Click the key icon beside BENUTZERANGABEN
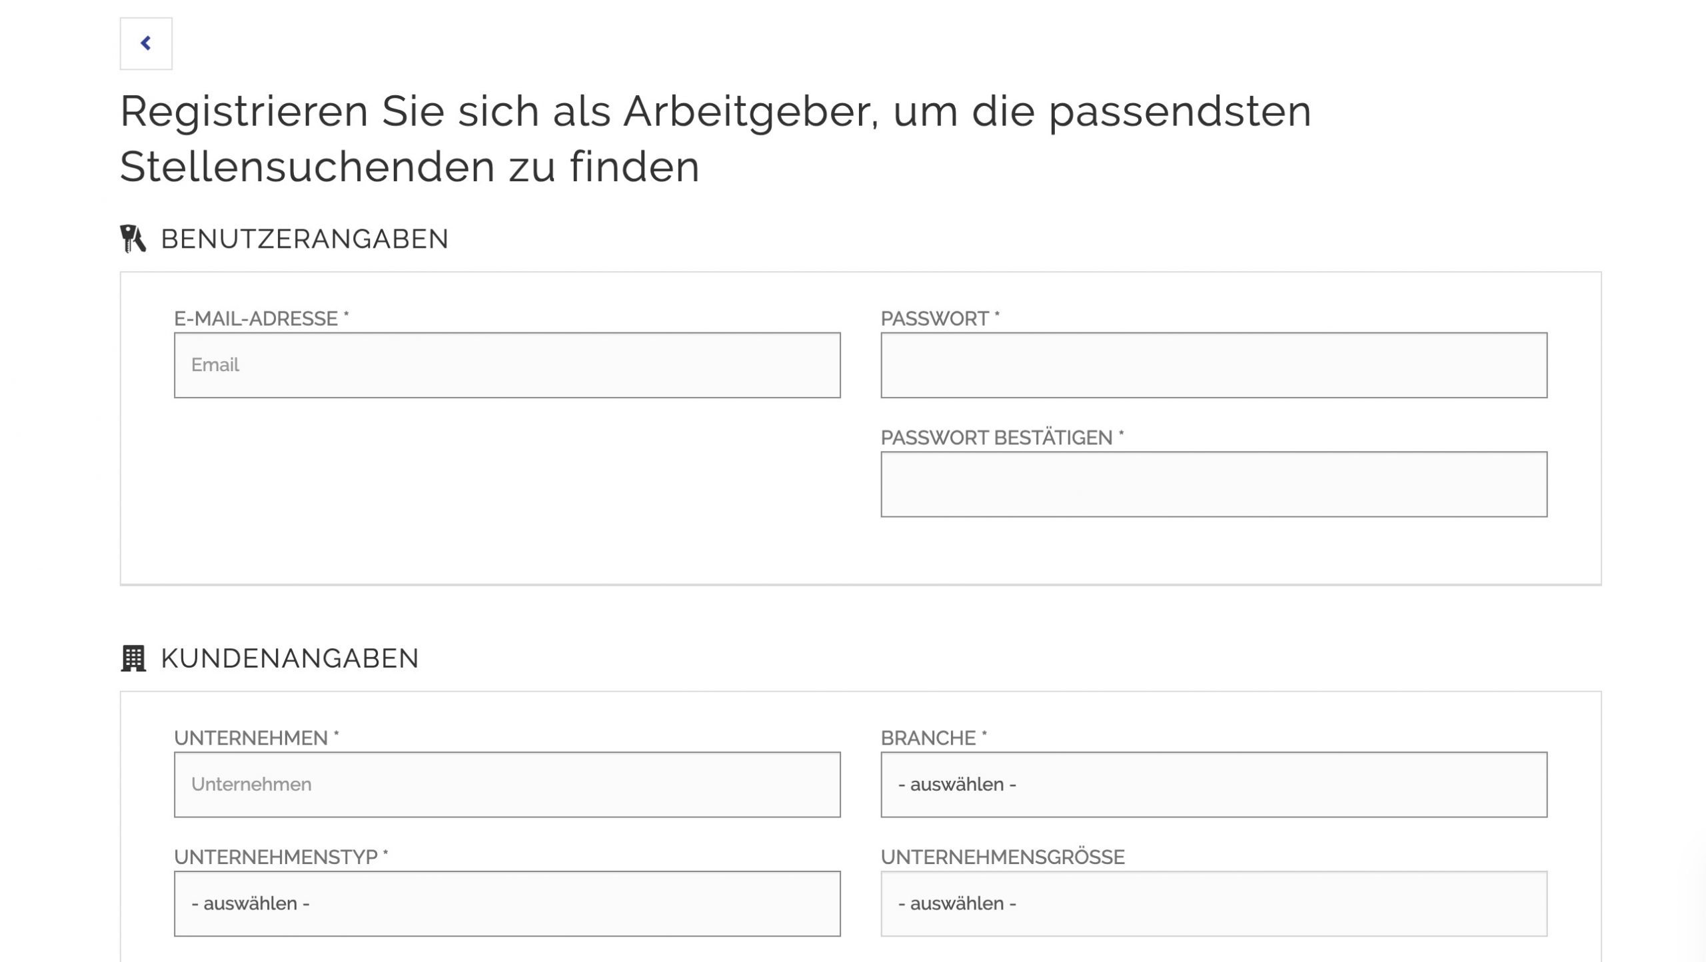Image resolution: width=1706 pixels, height=962 pixels. [134, 237]
